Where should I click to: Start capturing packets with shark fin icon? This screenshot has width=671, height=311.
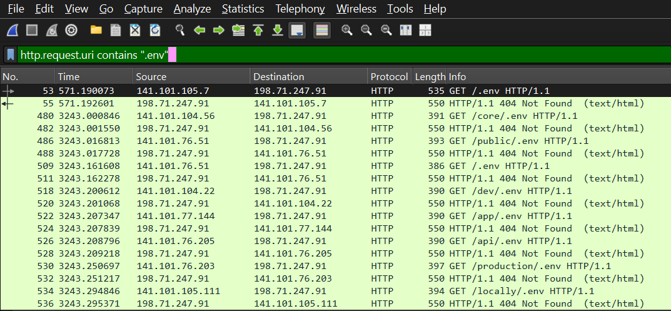[12, 31]
